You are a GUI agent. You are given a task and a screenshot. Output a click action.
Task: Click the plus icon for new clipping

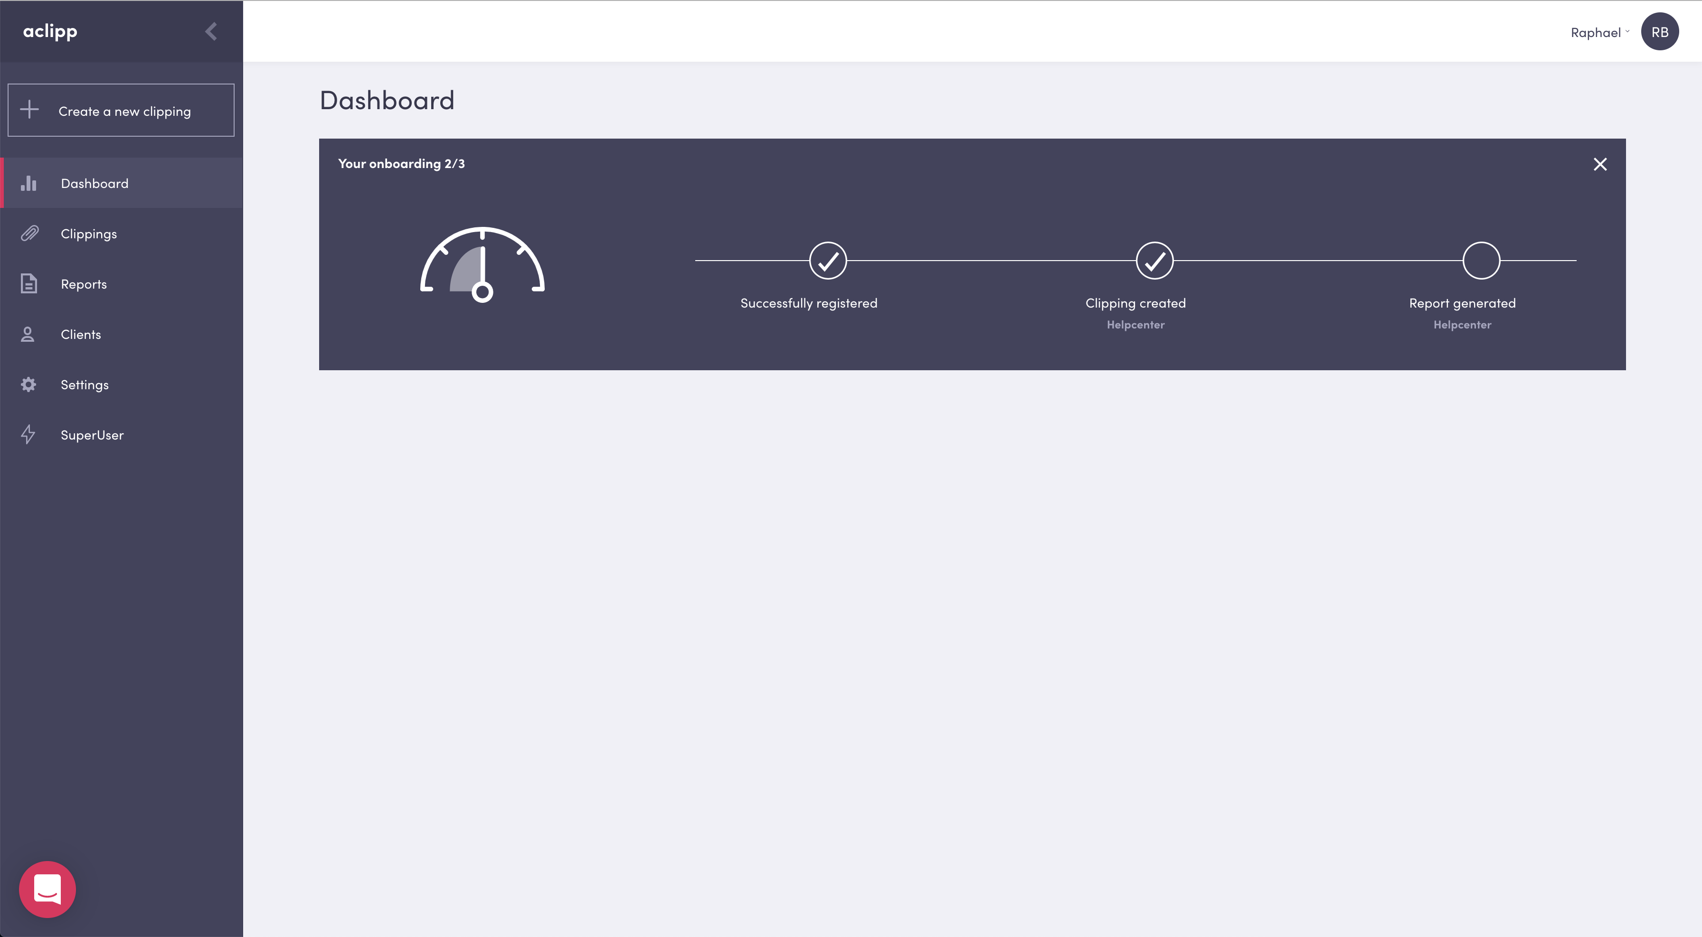click(30, 110)
